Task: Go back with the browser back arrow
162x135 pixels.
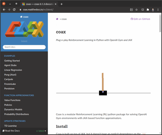Action: click(x=4, y=10)
